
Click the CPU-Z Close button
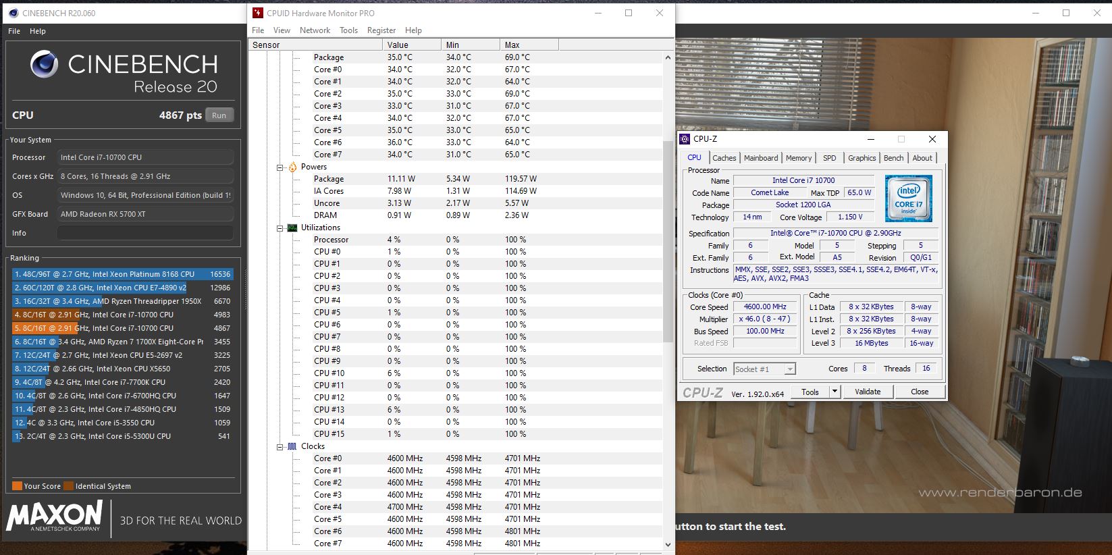click(919, 392)
